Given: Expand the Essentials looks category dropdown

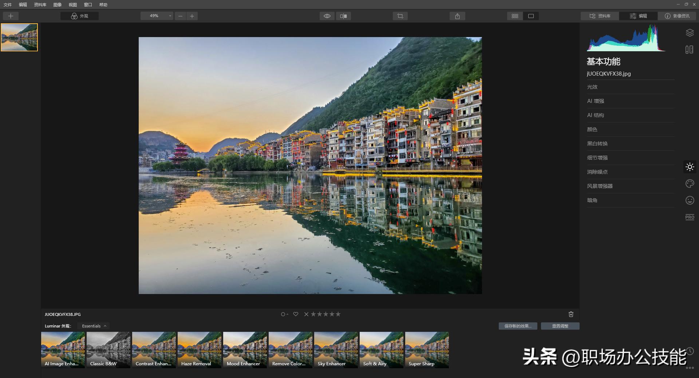Looking at the screenshot, I should 94,326.
